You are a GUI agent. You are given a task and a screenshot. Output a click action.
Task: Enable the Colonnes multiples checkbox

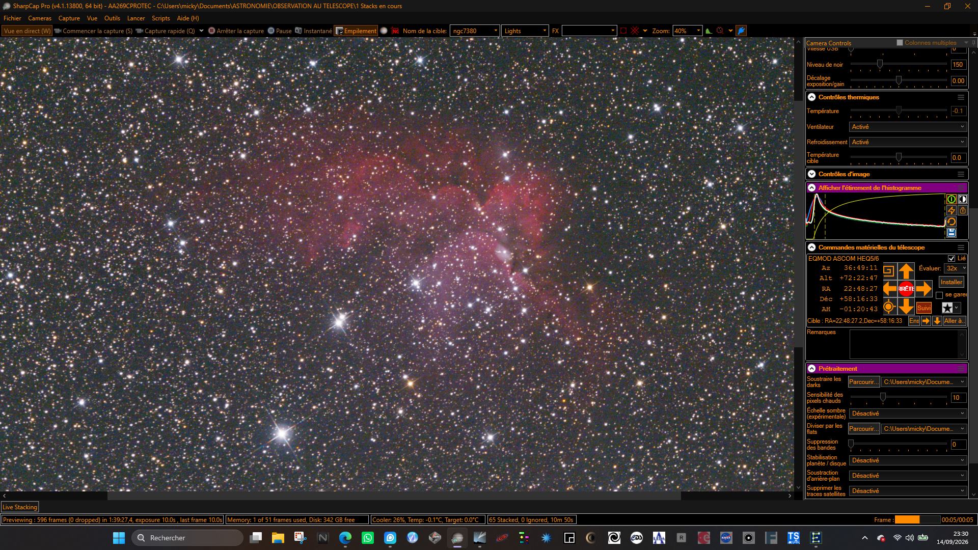[900, 43]
